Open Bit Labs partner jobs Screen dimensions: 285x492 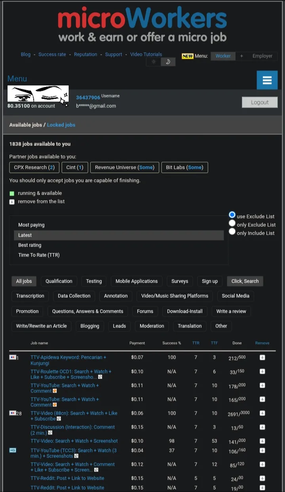[x=184, y=167]
